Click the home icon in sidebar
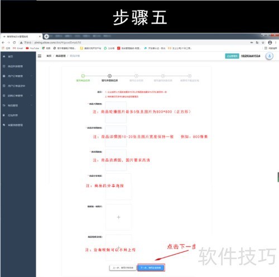 point(4,56)
